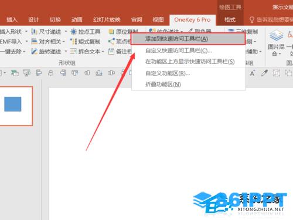Screen dimensions: 293x220
Task: Open the 一键去除 removal dropdown
Action: pos(24,52)
